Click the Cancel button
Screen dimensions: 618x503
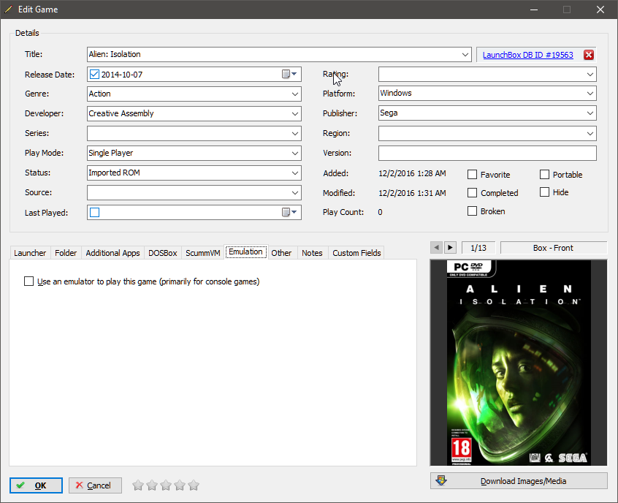pyautogui.click(x=95, y=485)
